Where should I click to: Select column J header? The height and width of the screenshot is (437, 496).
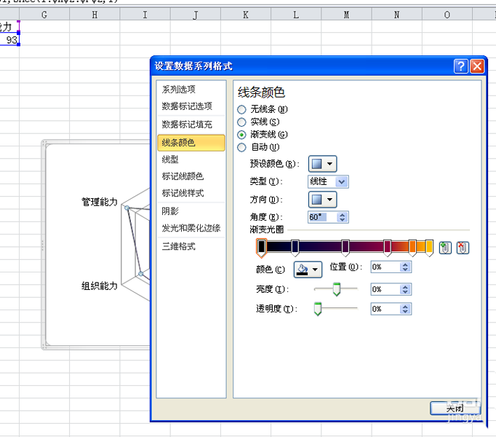click(196, 15)
